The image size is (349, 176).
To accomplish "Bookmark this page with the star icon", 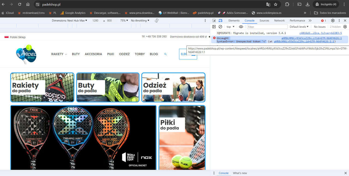I will [x=276, y=4].
